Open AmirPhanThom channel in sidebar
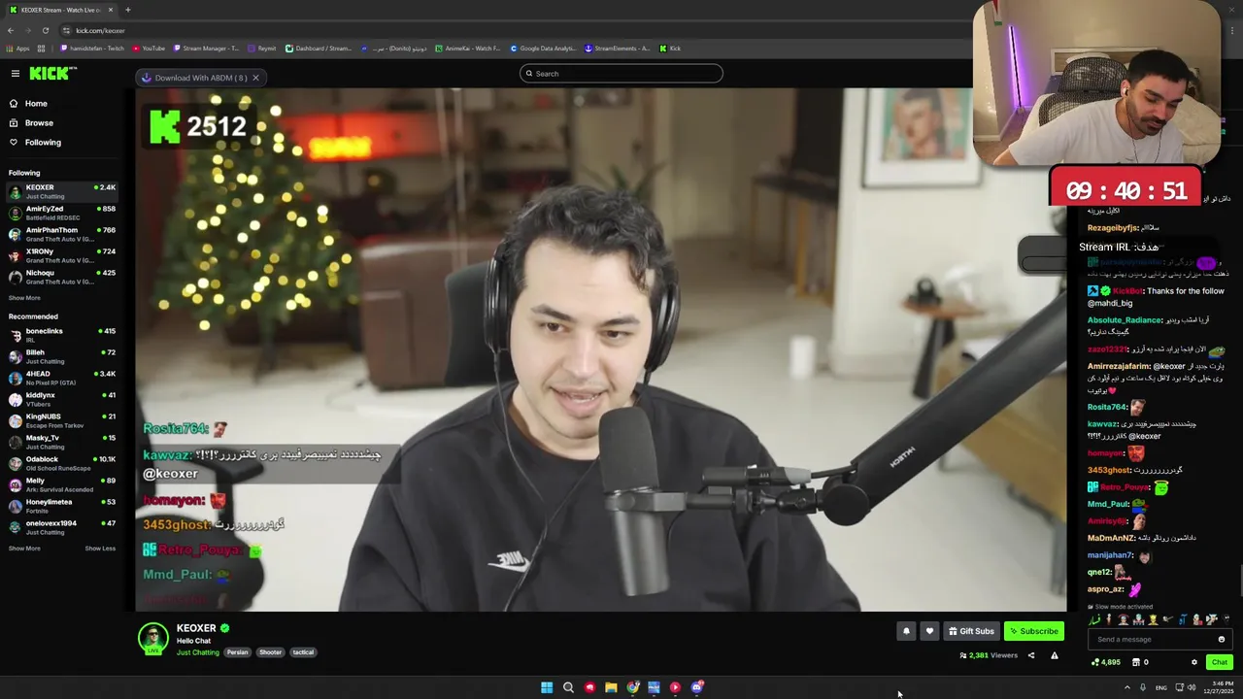The width and height of the screenshot is (1243, 699). point(62,234)
